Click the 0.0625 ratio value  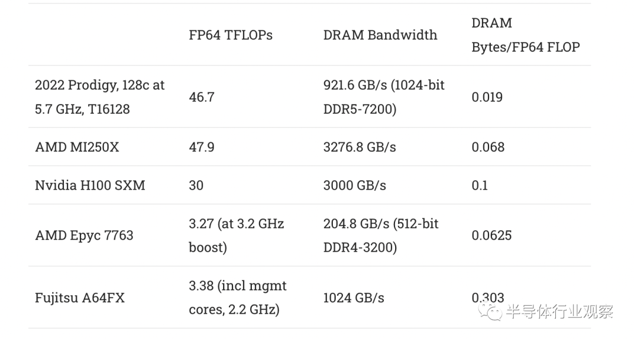tap(491, 235)
